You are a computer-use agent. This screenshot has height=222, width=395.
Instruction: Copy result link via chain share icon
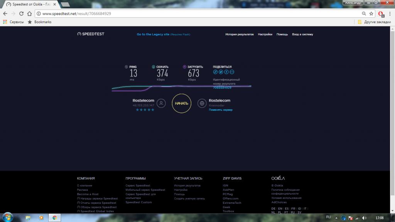(215, 72)
